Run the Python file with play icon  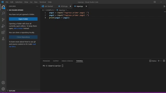tap(164, 6)
